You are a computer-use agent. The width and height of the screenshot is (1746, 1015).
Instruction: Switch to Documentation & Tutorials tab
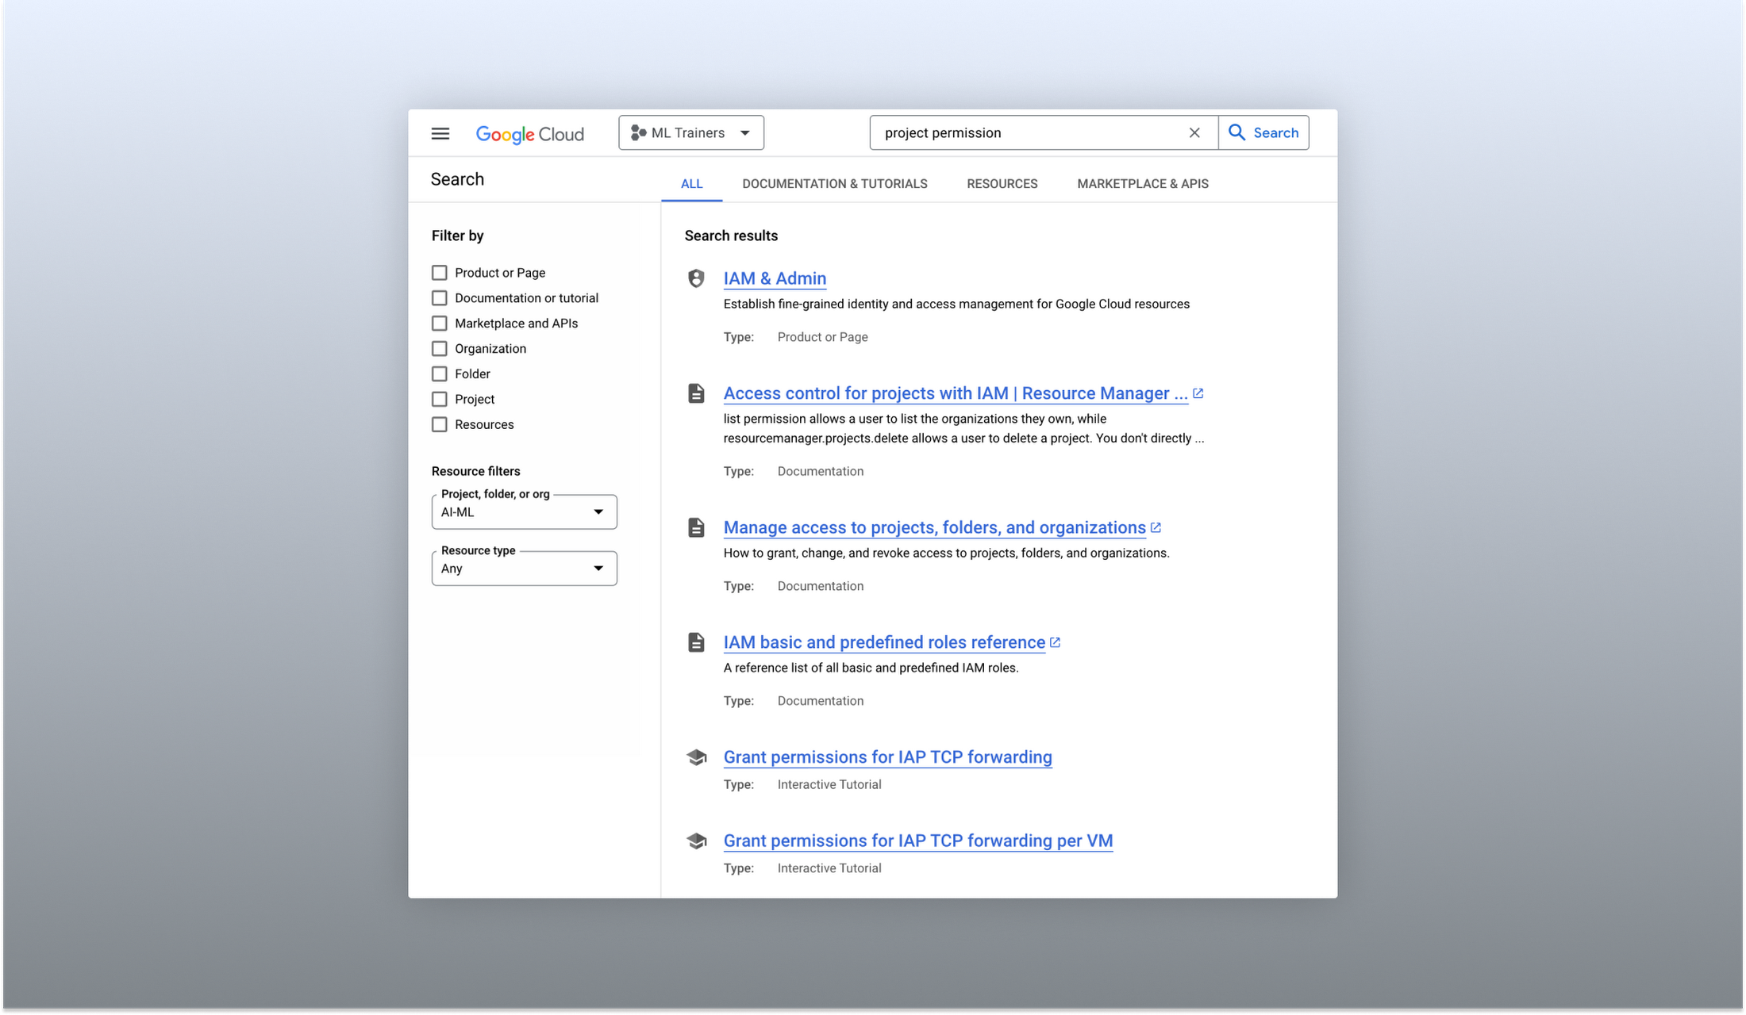click(x=834, y=184)
